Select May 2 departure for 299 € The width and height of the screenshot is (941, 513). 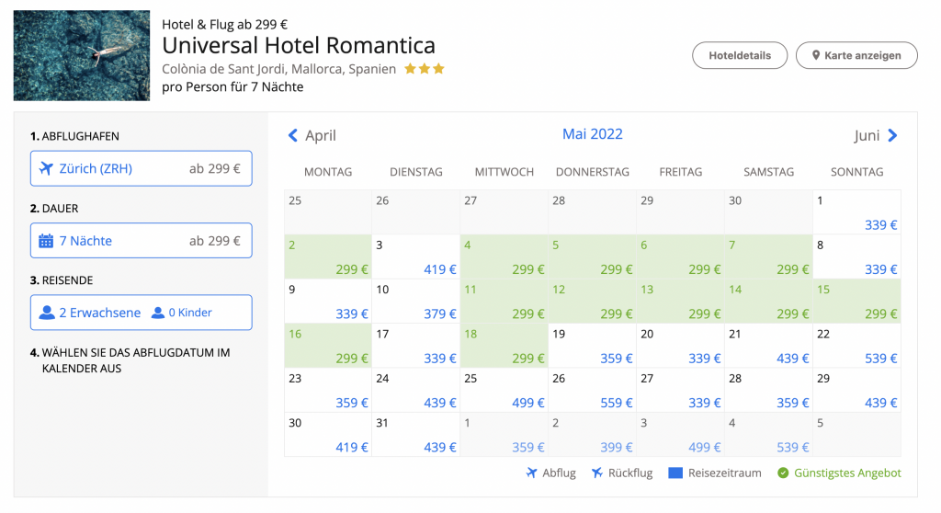pos(327,257)
